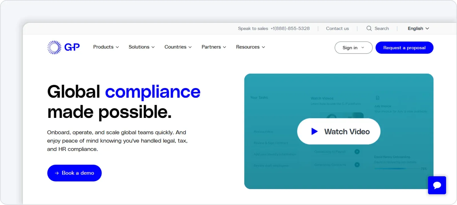Screen dimensions: 457x205
Task: Expand the Countries menu
Action: tap(178, 47)
